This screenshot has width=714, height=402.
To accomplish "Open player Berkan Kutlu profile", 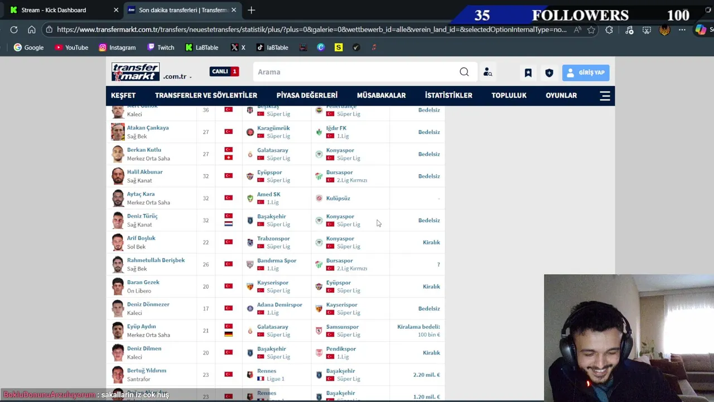I will [144, 150].
